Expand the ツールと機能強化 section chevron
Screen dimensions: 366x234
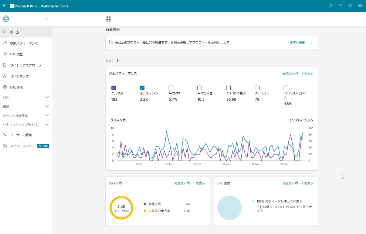coord(47,116)
